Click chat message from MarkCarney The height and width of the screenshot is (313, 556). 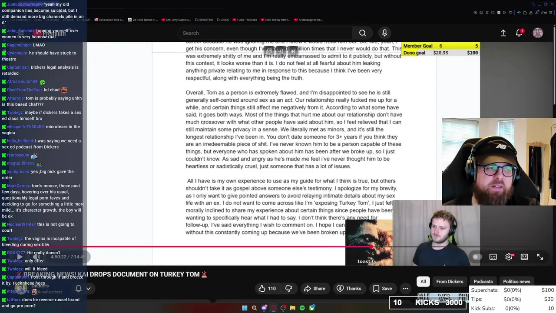tap(43, 201)
